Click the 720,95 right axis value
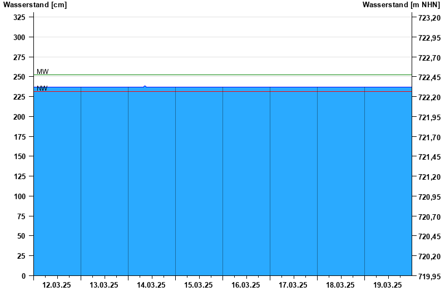Screen dimensions: 445x306 [429, 197]
